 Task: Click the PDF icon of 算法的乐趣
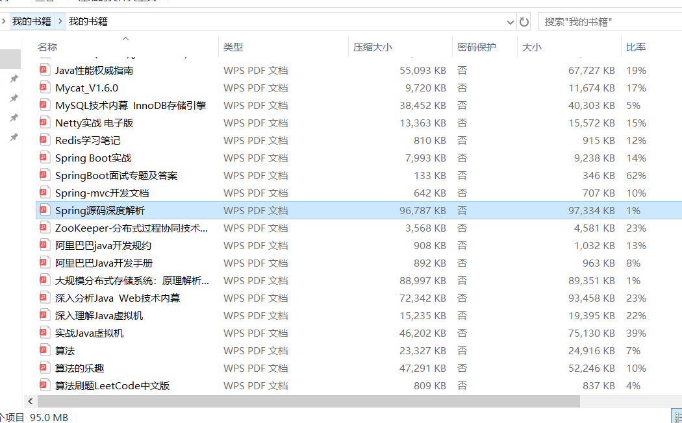[44, 368]
